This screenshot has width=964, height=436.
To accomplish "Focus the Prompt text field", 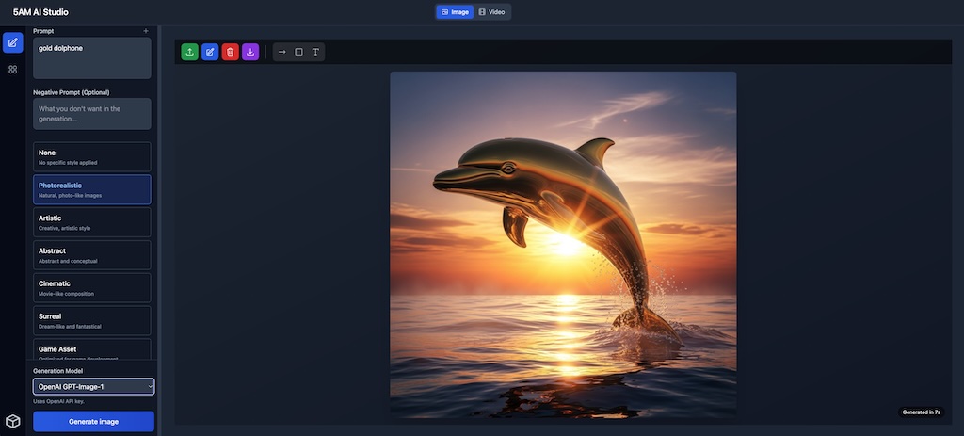I will [92, 57].
